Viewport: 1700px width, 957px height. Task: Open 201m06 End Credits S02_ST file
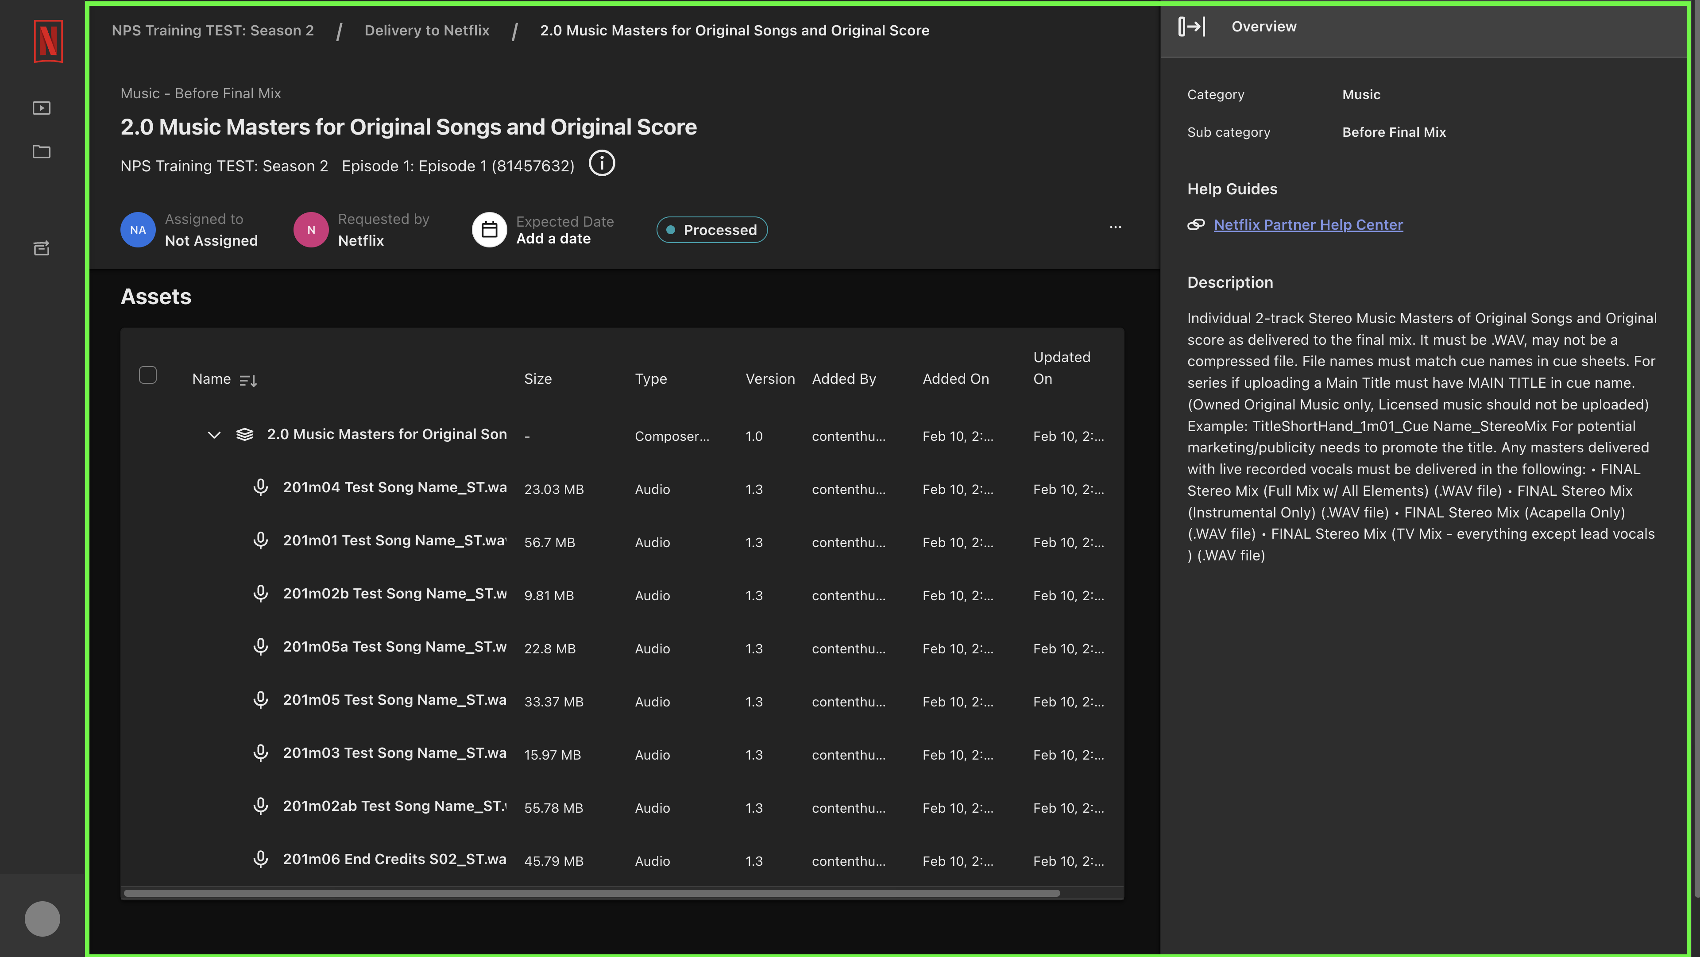coord(394,859)
